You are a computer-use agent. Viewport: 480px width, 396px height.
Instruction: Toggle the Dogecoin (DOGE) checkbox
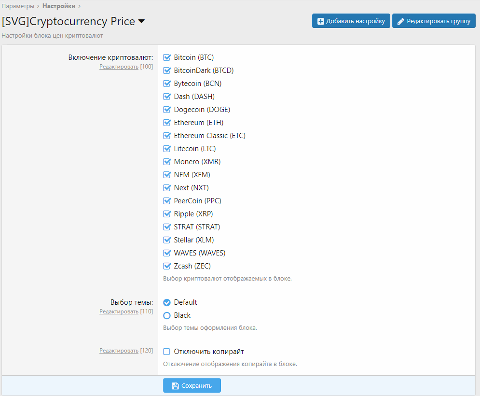(x=167, y=110)
